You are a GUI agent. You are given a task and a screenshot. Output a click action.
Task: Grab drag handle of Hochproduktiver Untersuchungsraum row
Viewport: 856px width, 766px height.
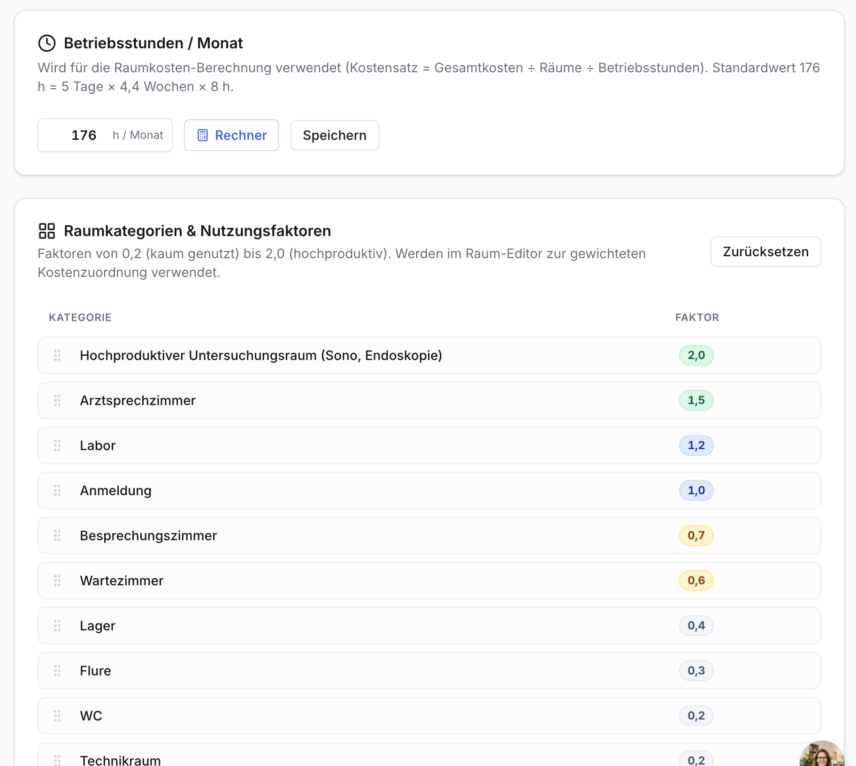[57, 355]
